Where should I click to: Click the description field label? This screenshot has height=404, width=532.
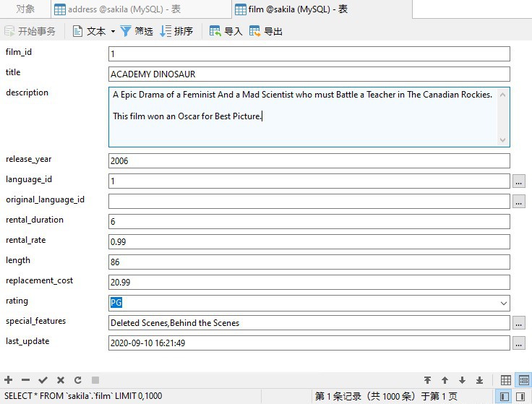tap(27, 93)
